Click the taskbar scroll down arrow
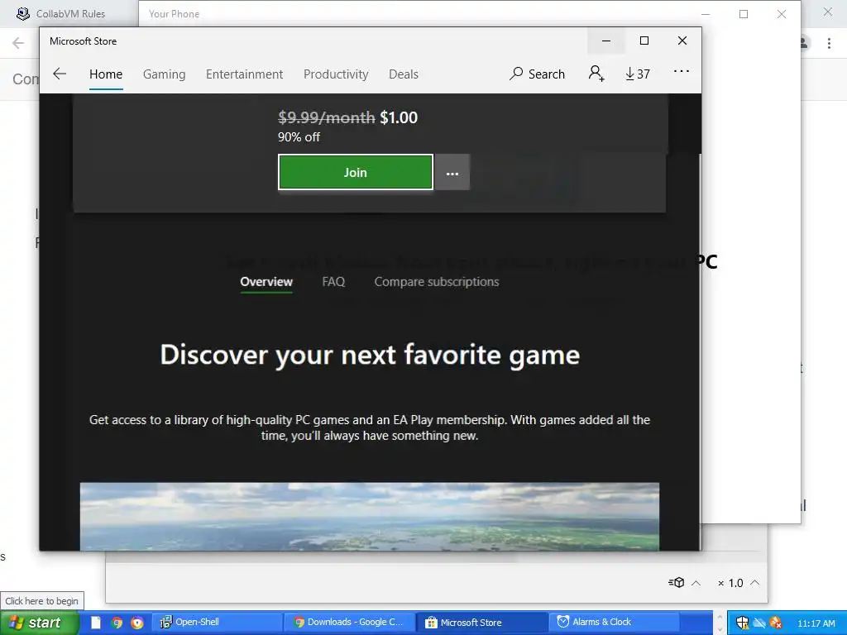The height and width of the screenshot is (635, 847). pos(720,628)
